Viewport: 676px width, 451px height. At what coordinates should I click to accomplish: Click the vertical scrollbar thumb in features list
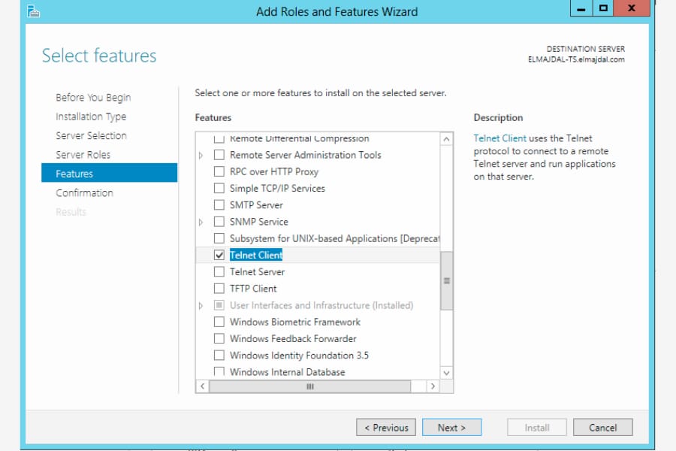[447, 281]
